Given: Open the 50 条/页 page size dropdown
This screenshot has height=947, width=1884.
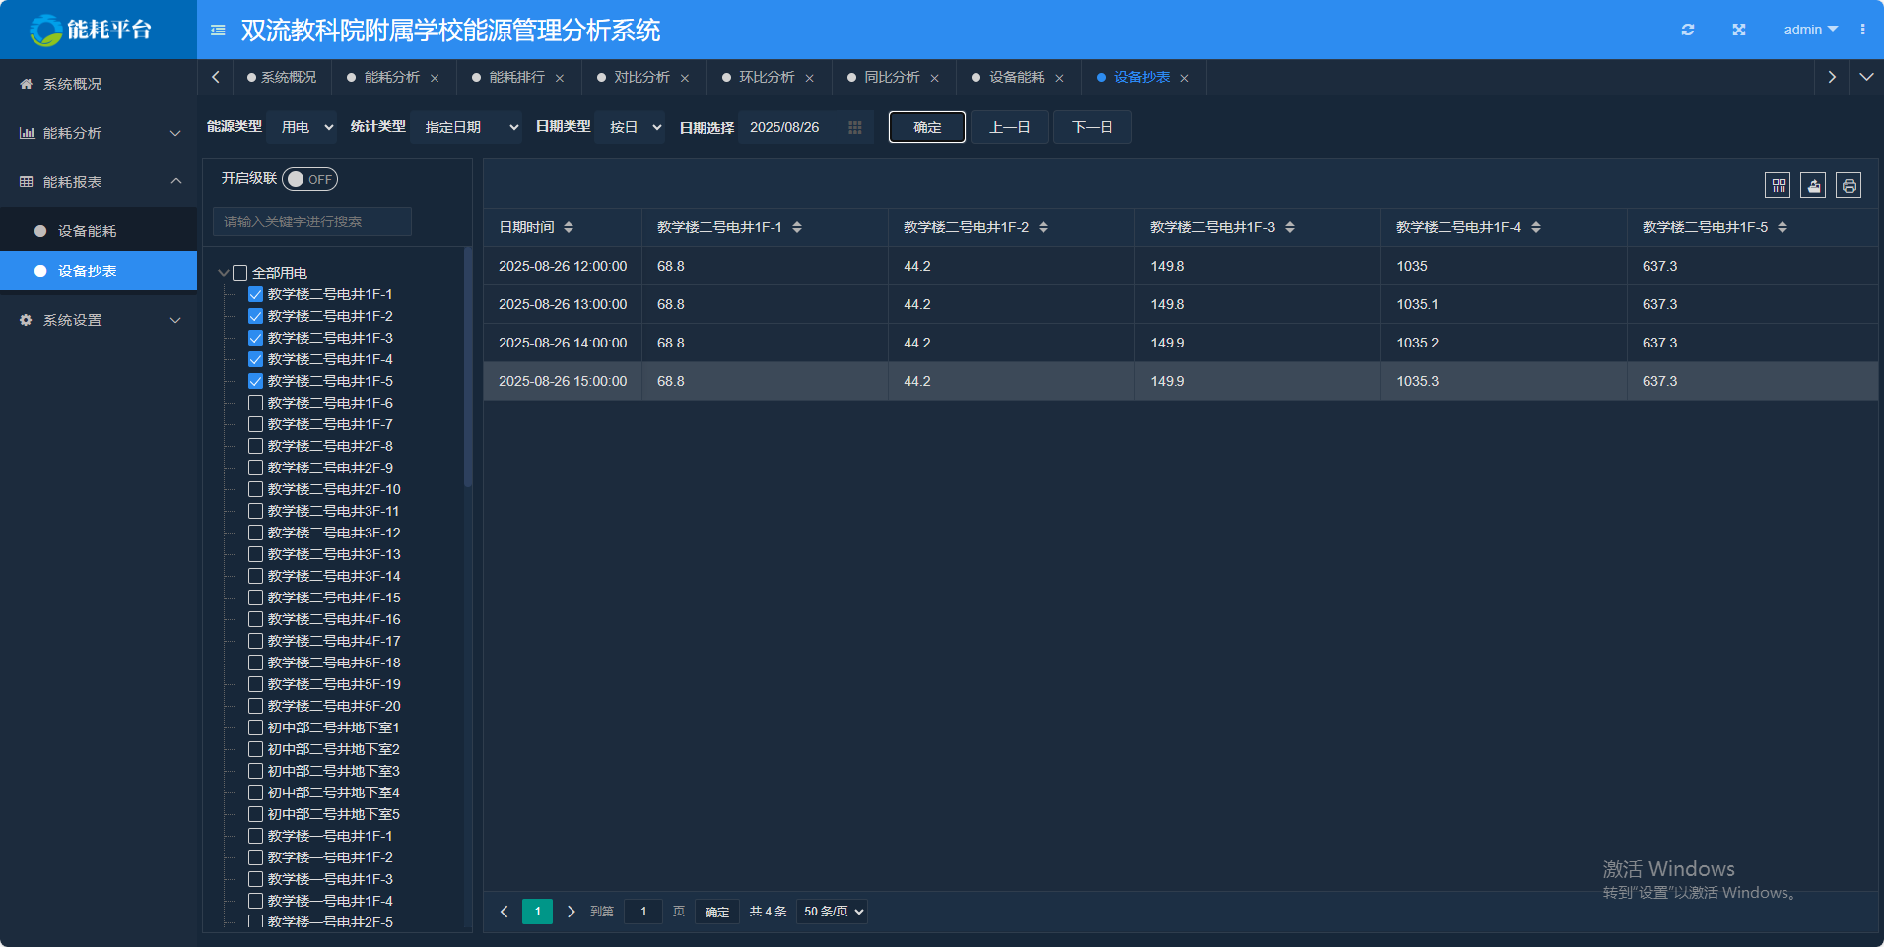Looking at the screenshot, I should click(833, 912).
